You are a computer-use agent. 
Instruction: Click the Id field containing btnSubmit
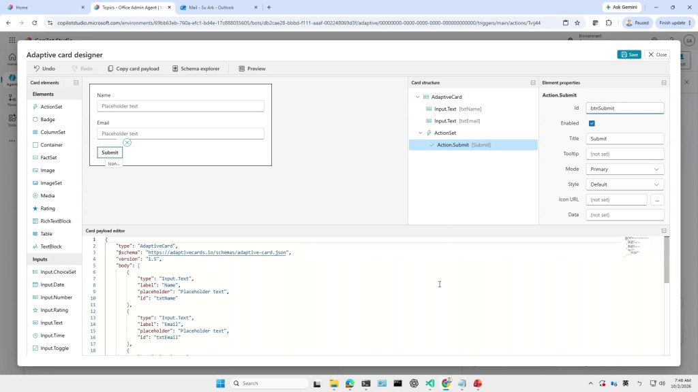coord(624,108)
